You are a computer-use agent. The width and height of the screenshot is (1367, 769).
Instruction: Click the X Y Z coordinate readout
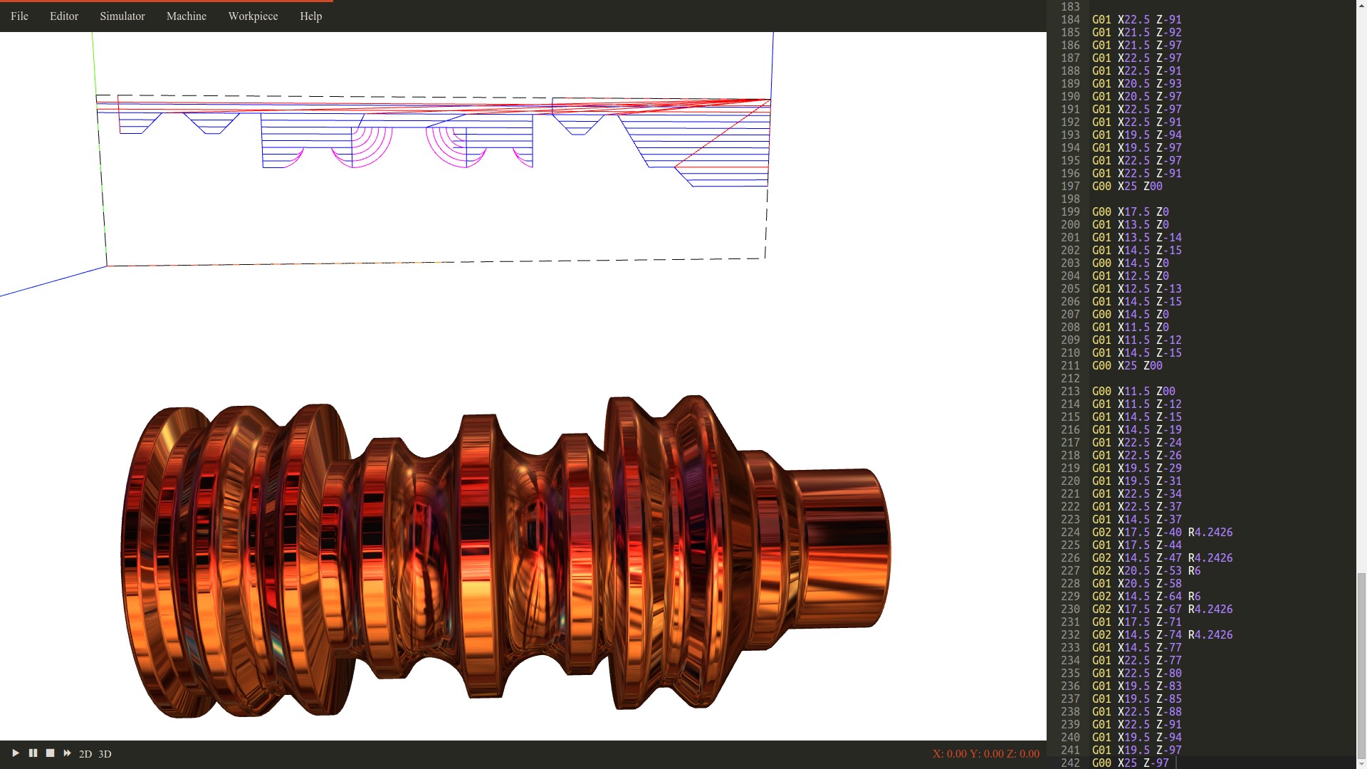click(x=985, y=753)
